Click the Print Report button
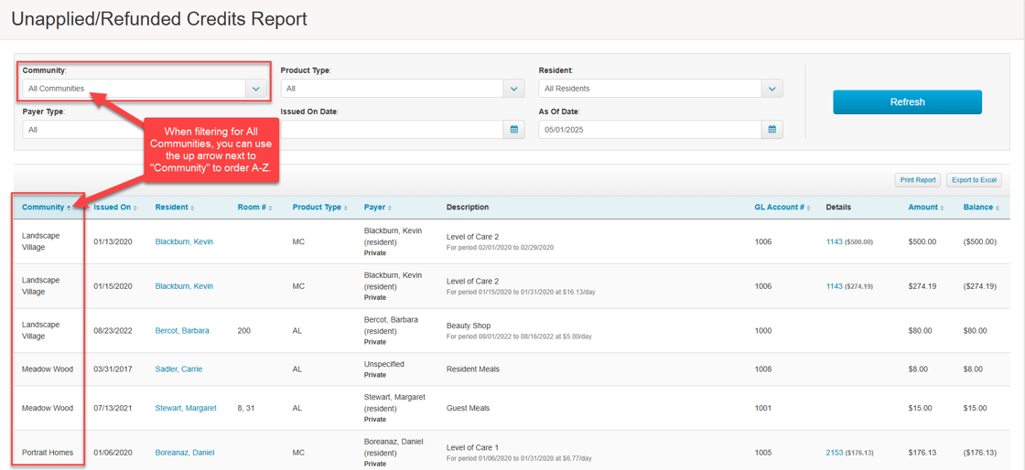The height and width of the screenshot is (470, 1025). (918, 180)
